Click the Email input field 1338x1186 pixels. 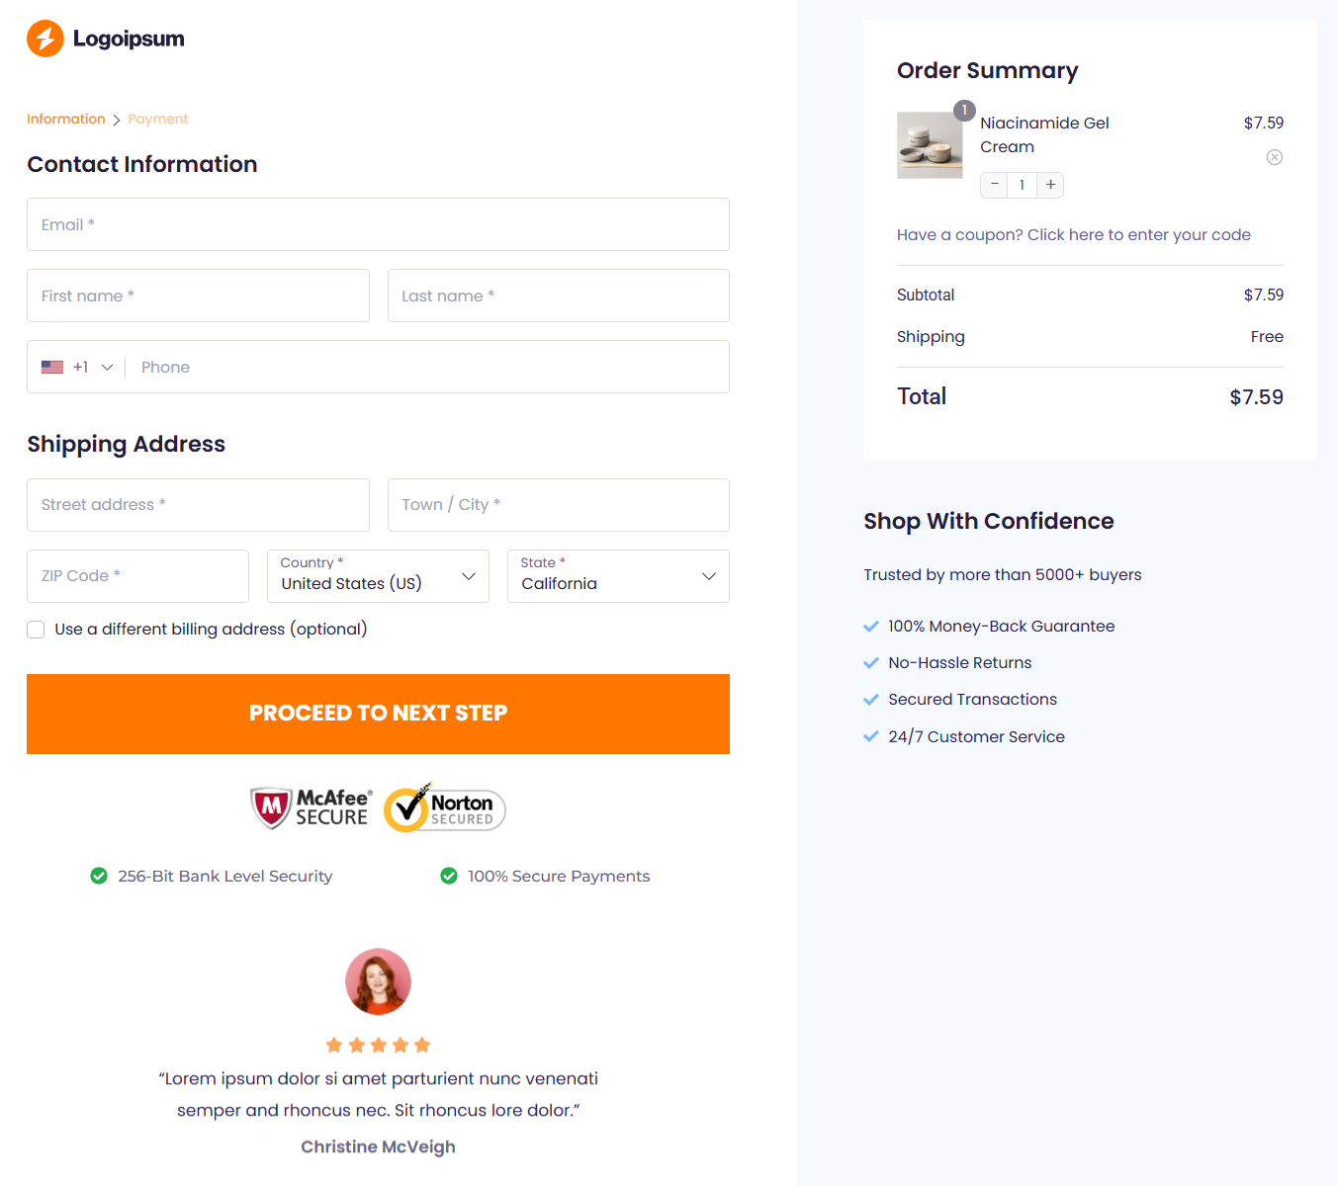[378, 224]
